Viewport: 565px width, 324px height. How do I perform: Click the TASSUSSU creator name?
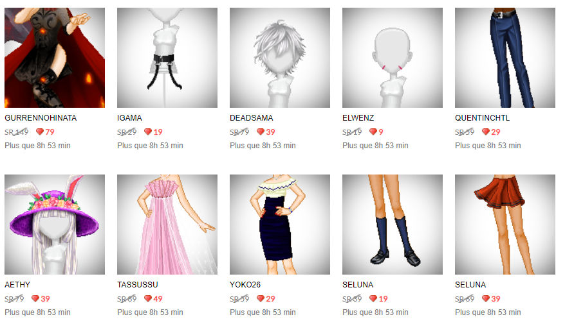(138, 284)
